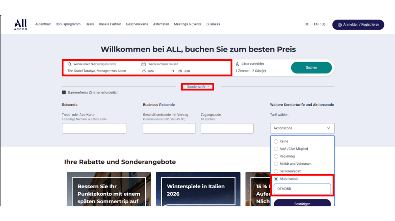The height and width of the screenshot is (221, 395).
Task: Click the guest person icon
Action: [237, 64]
